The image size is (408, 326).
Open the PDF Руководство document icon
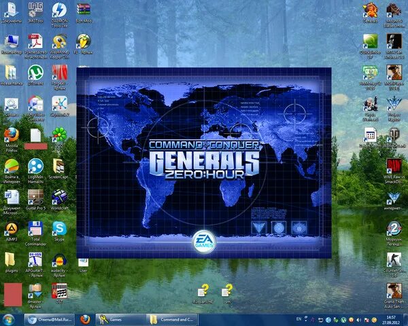tap(35, 42)
